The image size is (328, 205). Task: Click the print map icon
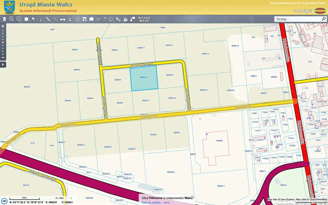click(63, 19)
